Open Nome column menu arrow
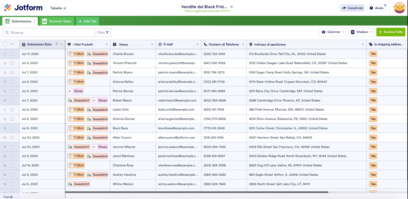The image size is (408, 199). 152,44
